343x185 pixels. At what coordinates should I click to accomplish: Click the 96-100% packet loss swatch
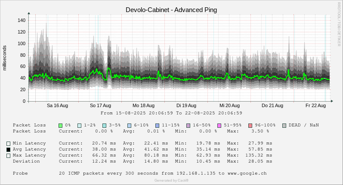click(x=250, y=126)
